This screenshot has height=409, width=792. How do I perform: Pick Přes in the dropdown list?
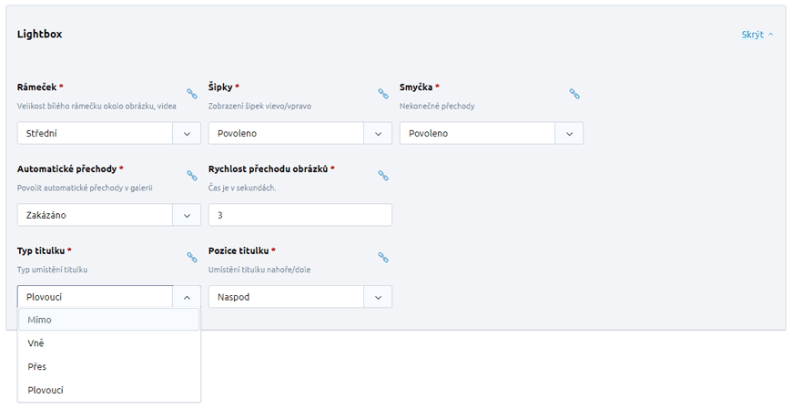tap(109, 366)
